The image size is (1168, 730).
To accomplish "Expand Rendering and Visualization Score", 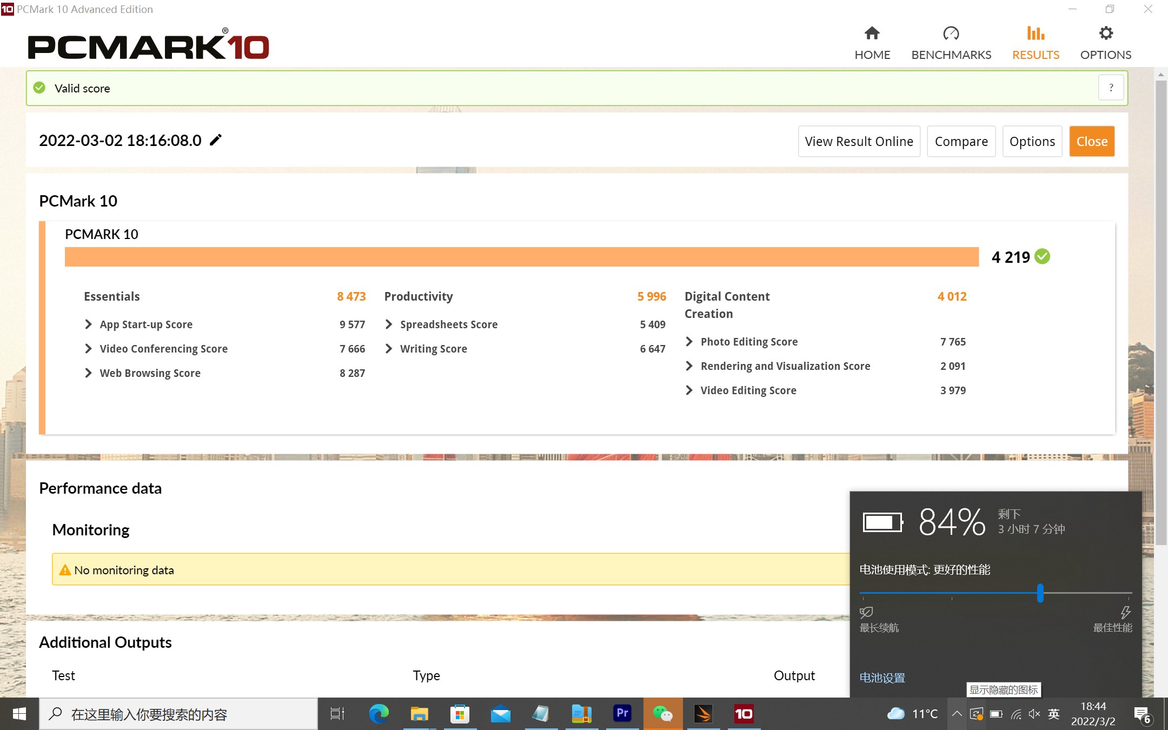I will (x=689, y=366).
